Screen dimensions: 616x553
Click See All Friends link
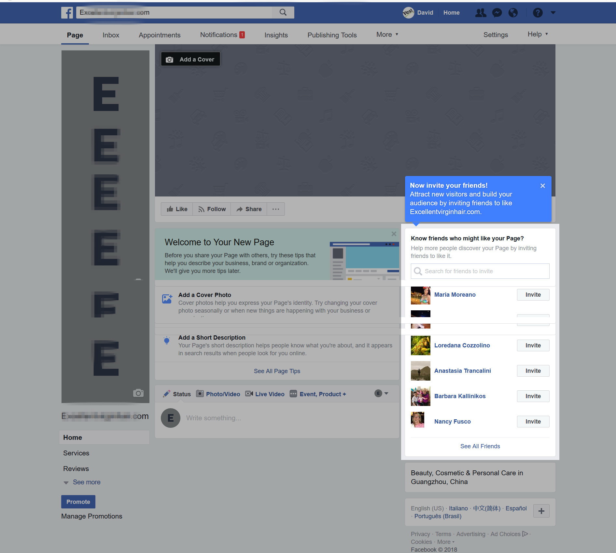[x=480, y=446]
